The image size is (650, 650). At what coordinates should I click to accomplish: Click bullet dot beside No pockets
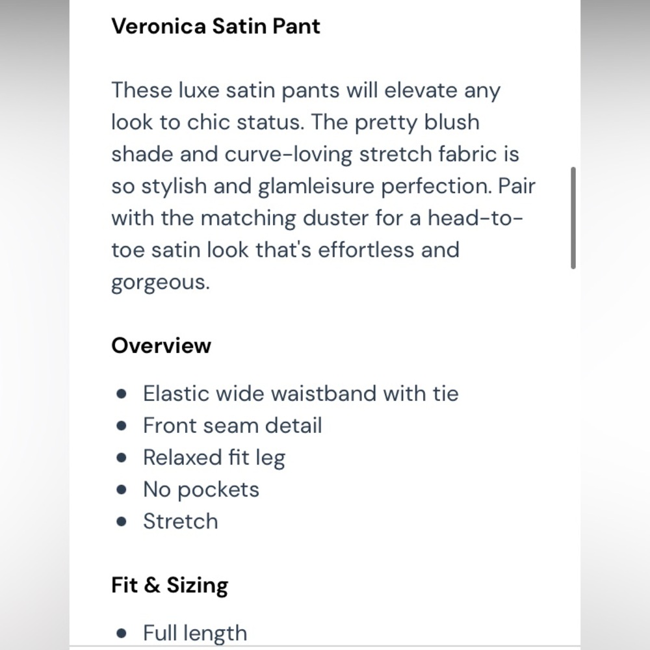coord(122,489)
